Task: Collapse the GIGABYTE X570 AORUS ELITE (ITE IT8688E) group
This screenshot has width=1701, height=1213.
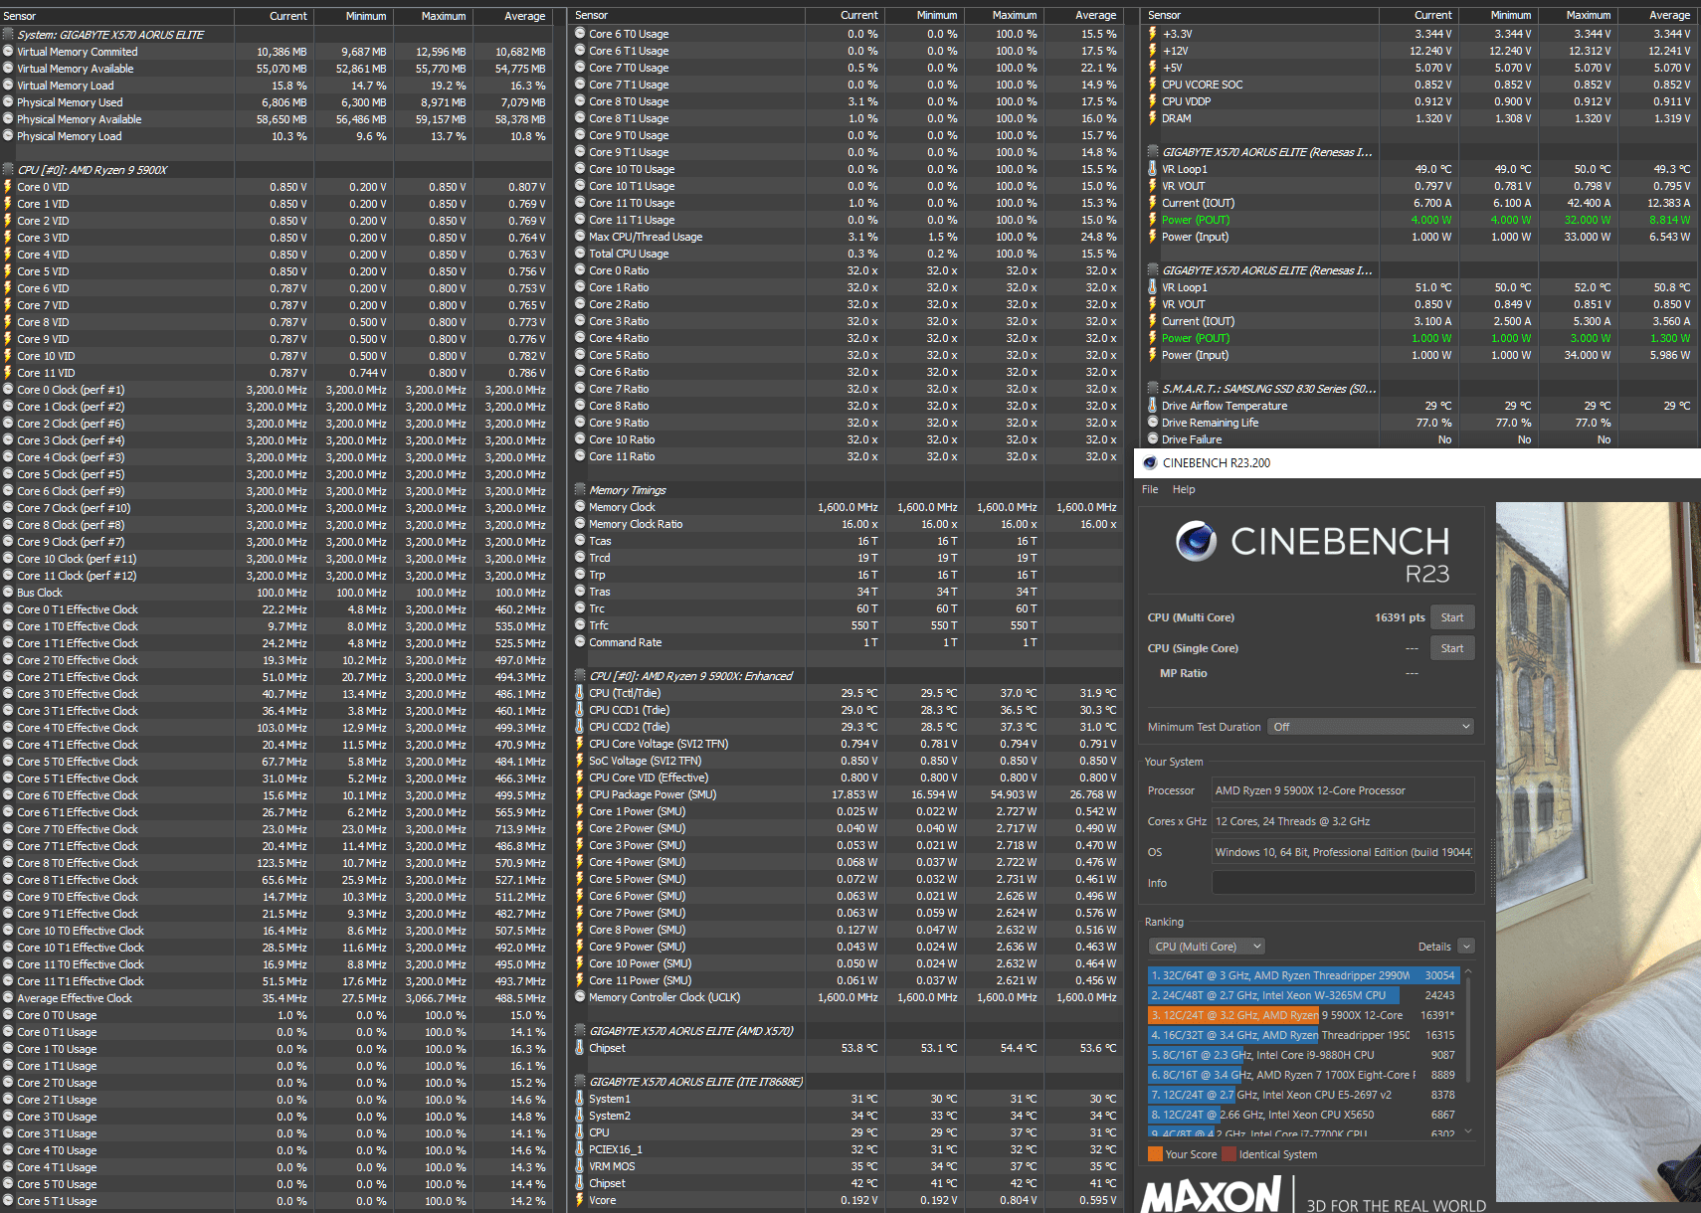Action: 580,1082
